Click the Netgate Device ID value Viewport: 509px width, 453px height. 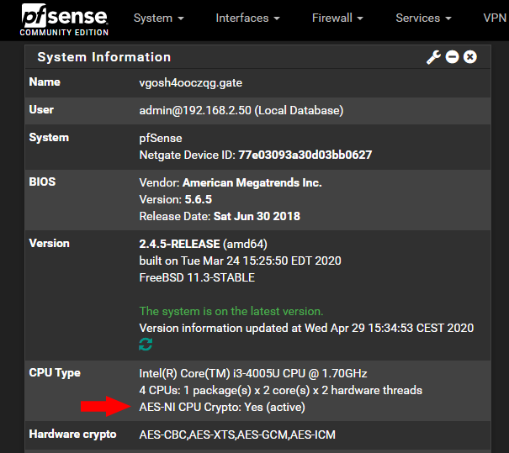coord(305,155)
